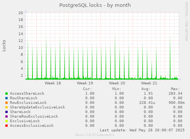The height and width of the screenshot is (139, 190).
Task: Click AccessShareLock average value 1.91
Action: pyautogui.click(x=148, y=94)
